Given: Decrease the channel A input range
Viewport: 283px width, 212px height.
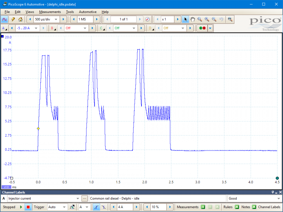Looking at the screenshot, I should click(12, 28).
